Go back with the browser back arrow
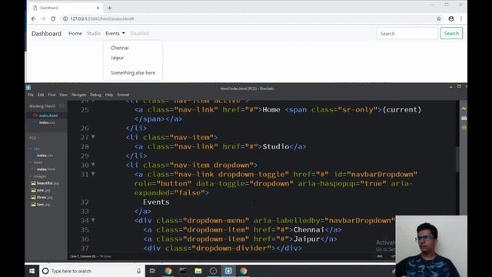Screen dimensions: 492x277 point(33,18)
